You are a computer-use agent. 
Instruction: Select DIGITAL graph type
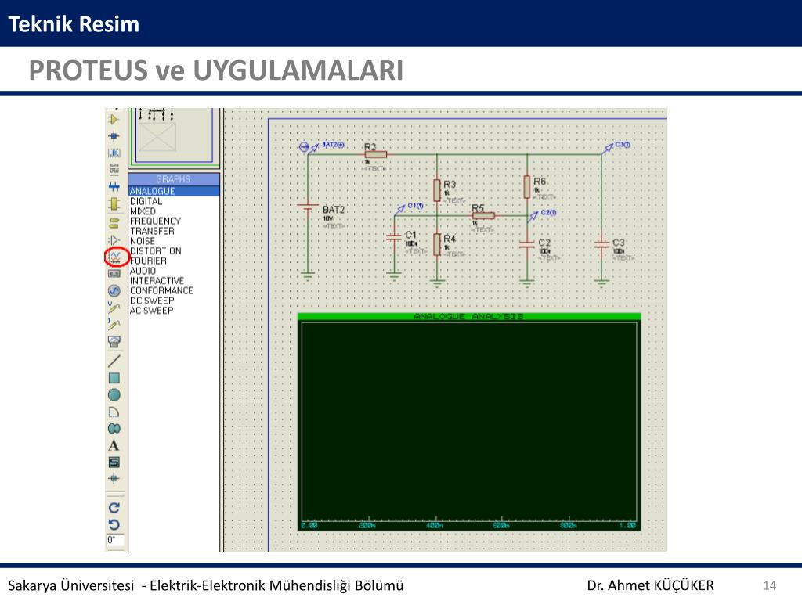[x=146, y=201]
